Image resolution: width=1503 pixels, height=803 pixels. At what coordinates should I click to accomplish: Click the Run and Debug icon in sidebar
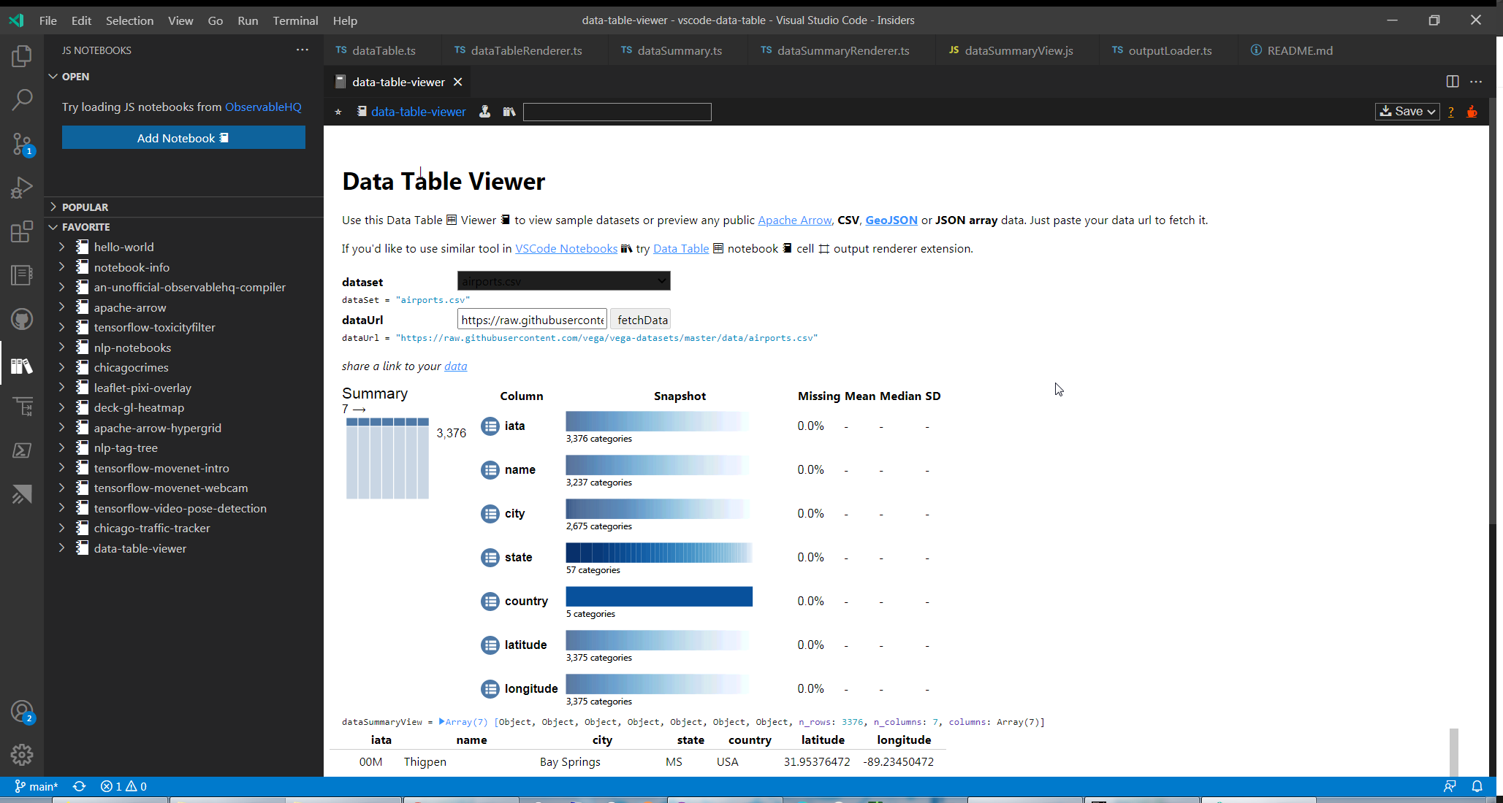coord(22,188)
